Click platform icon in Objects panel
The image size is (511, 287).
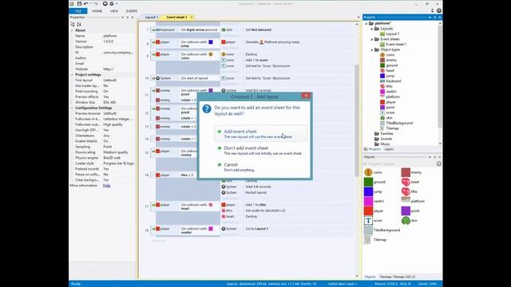406,200
